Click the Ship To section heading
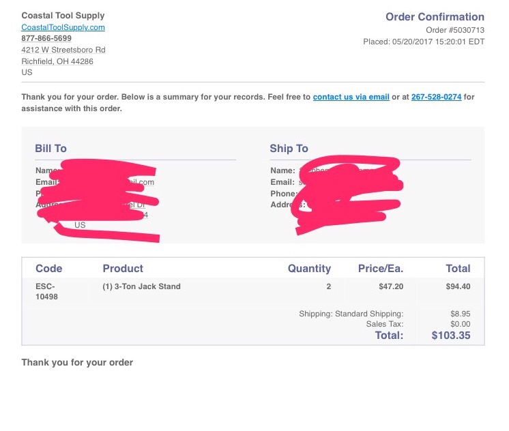The width and height of the screenshot is (509, 431). coord(289,148)
